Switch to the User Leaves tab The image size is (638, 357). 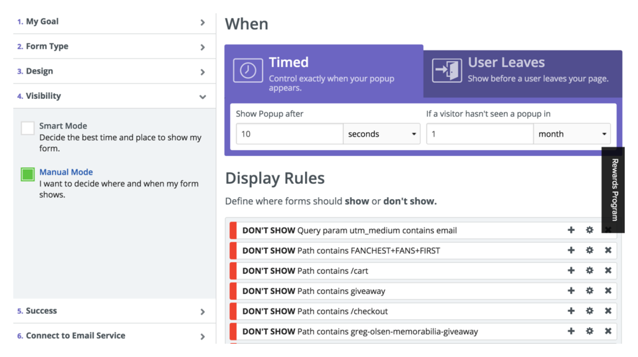coord(522,70)
